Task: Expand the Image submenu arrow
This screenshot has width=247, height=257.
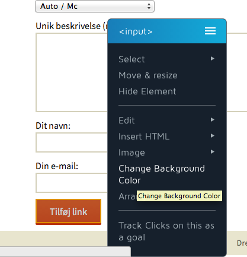Action: 213,151
